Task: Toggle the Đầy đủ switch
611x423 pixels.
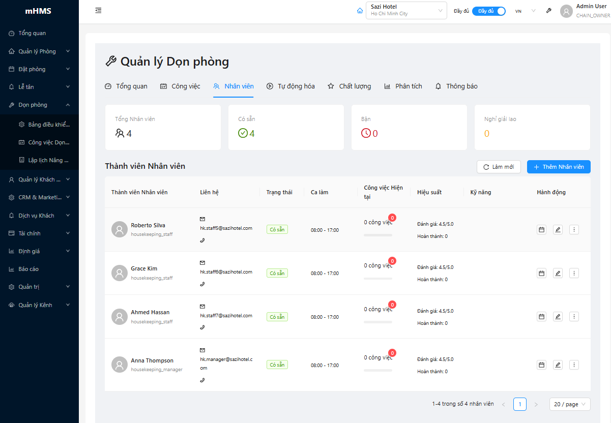Action: [488, 11]
